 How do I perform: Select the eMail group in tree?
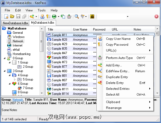coord(16,50)
